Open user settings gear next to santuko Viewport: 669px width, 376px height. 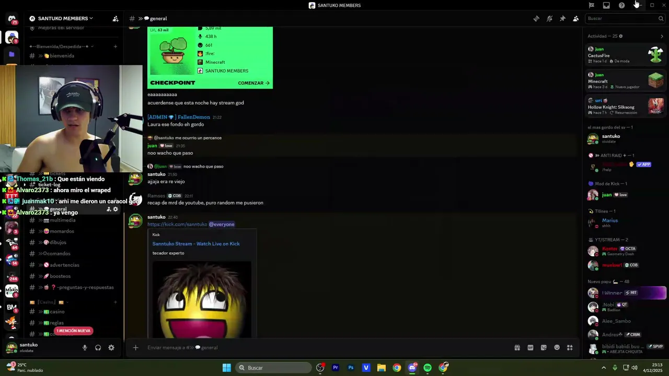pyautogui.click(x=111, y=348)
